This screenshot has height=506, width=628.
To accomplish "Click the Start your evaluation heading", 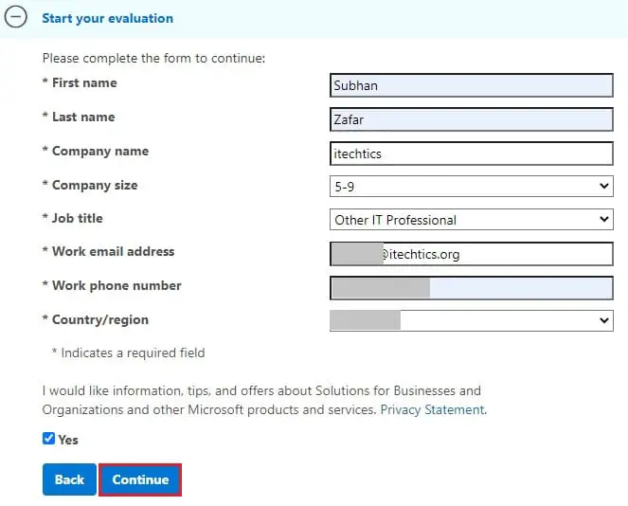I will coord(107,18).
